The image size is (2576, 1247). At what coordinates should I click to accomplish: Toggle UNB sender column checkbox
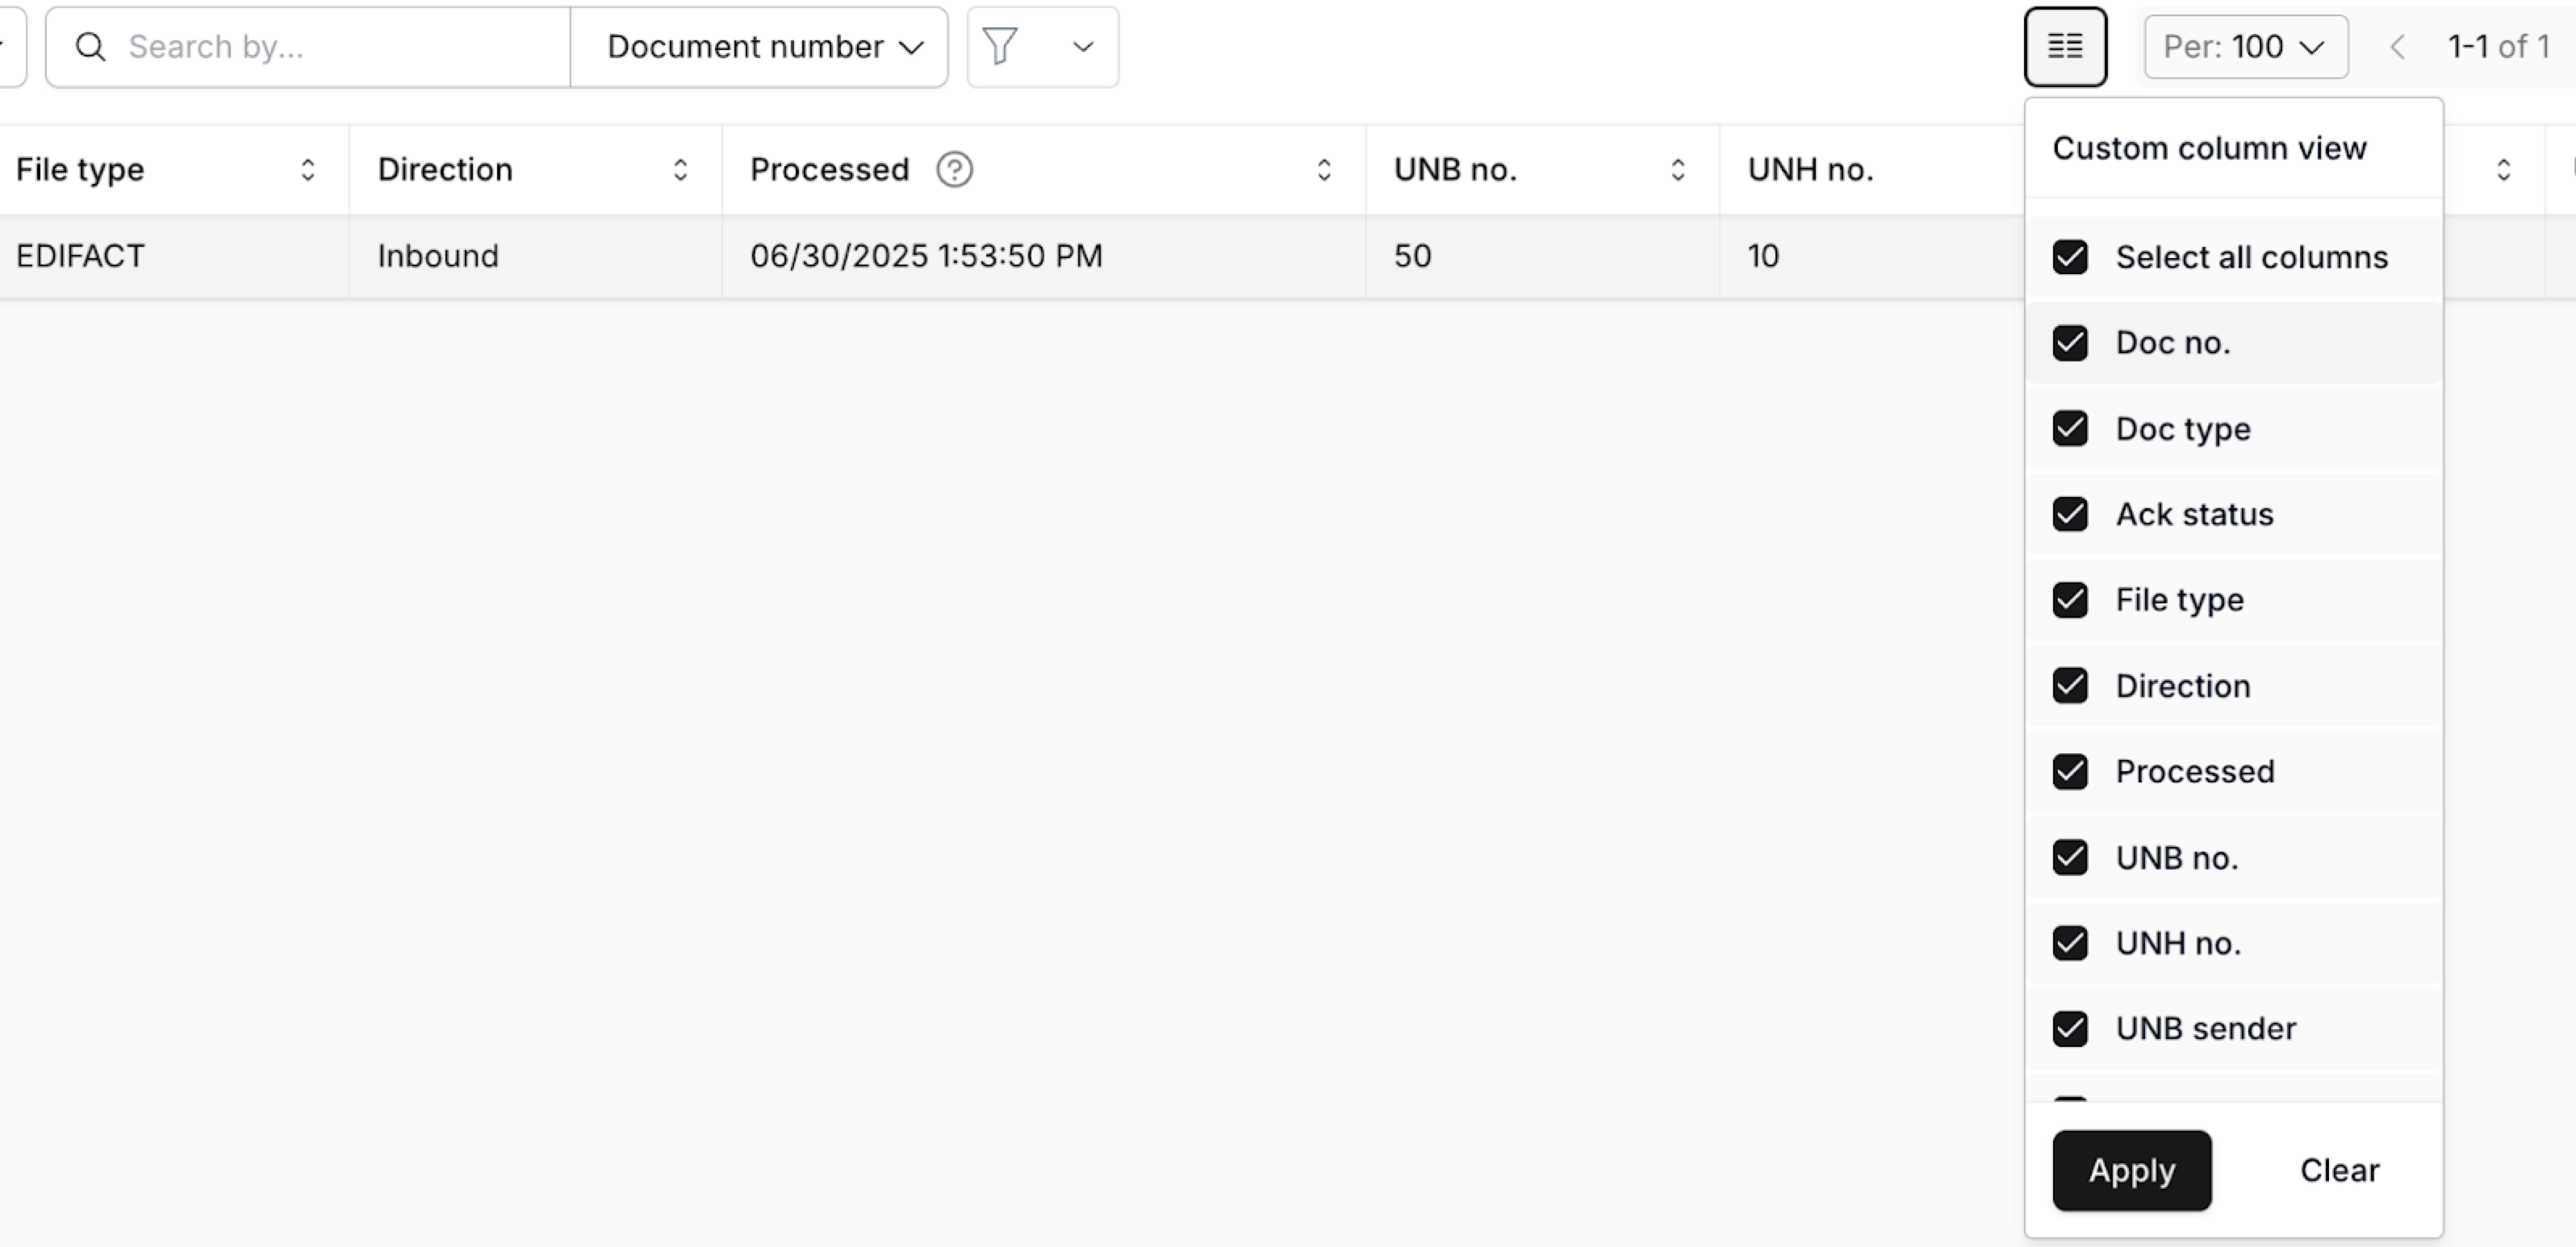(2070, 1028)
